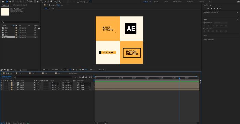
Task: Click the project search field
Action: tap(20, 22)
